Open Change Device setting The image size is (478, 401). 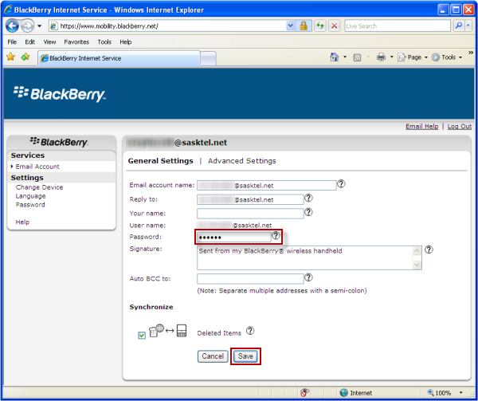point(39,187)
